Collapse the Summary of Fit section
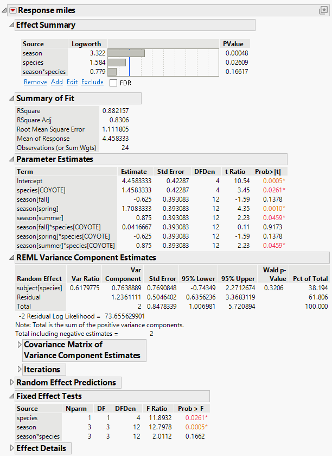332x456 pixels. click(x=12, y=98)
